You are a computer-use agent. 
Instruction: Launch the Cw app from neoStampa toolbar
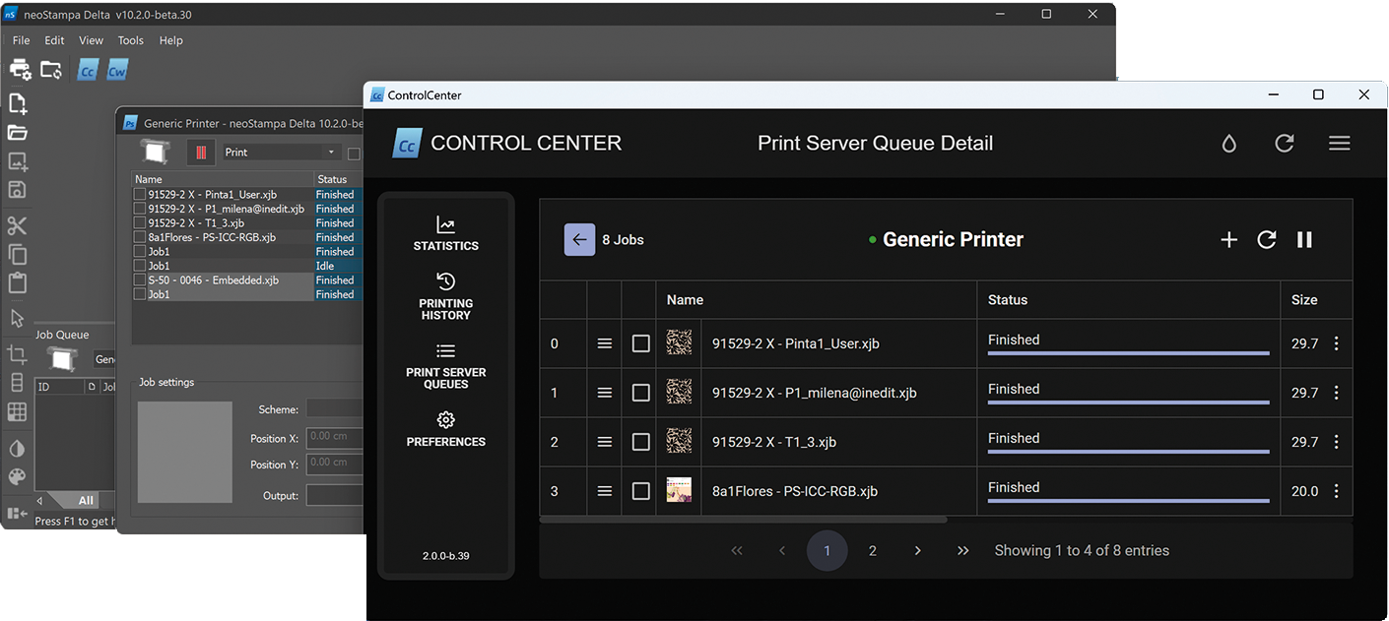point(117,70)
